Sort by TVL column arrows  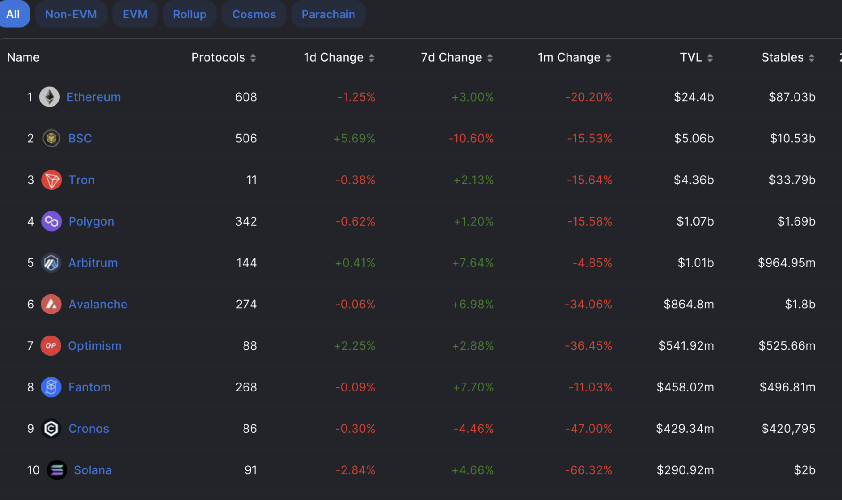click(710, 58)
